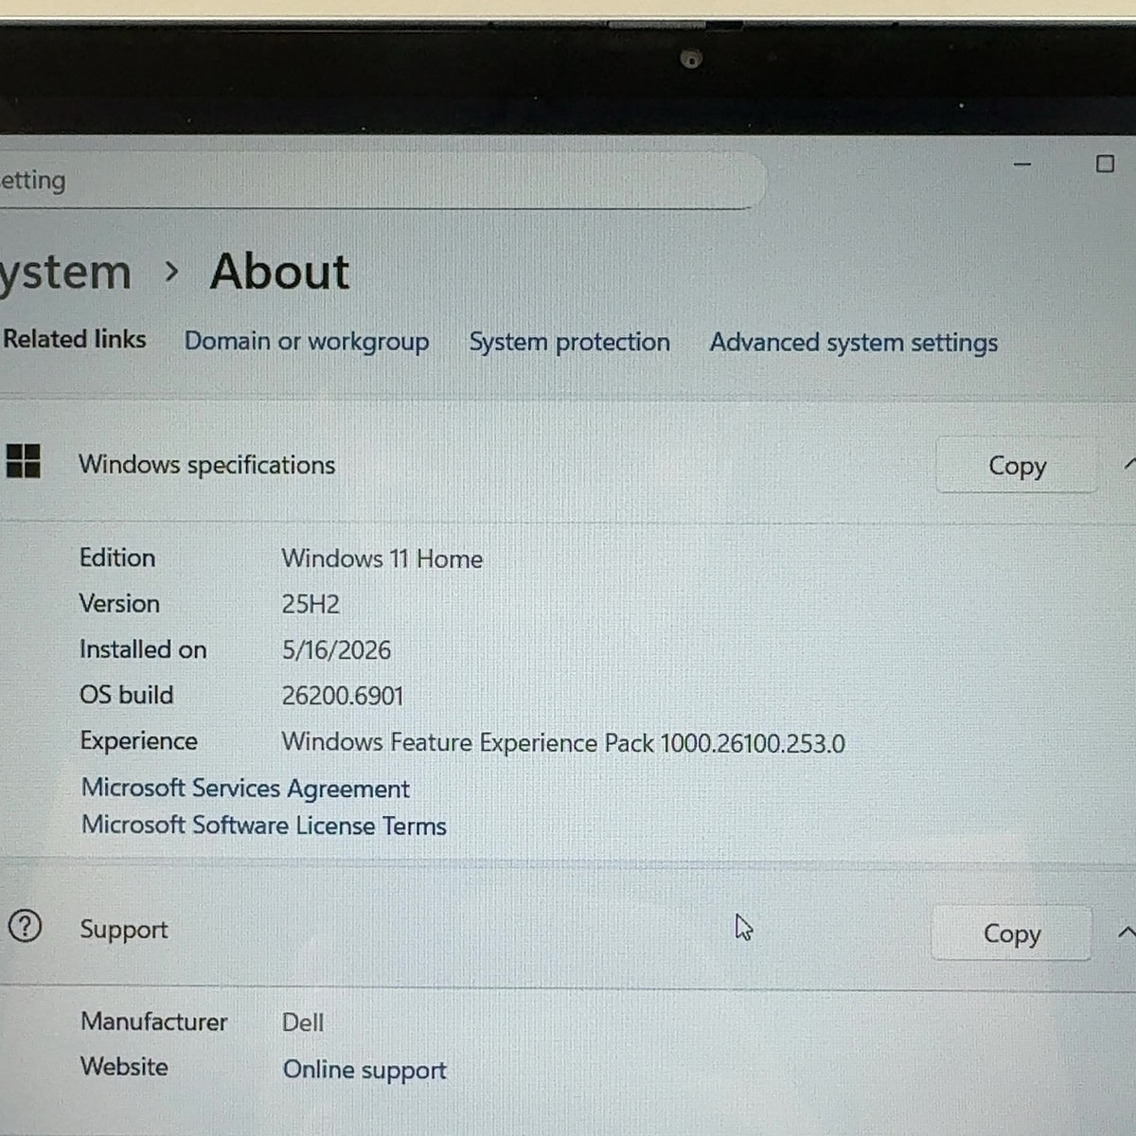Open Advanced system settings link

pyautogui.click(x=854, y=343)
